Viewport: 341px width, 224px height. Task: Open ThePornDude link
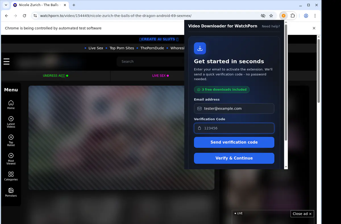click(x=152, y=48)
